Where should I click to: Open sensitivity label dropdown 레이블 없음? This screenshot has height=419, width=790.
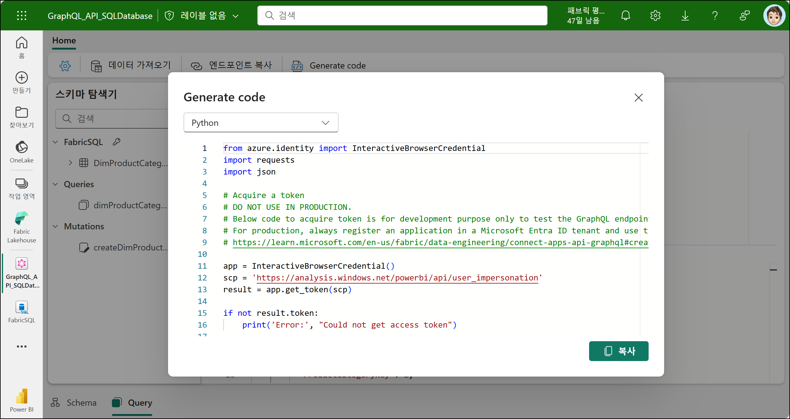(x=210, y=15)
